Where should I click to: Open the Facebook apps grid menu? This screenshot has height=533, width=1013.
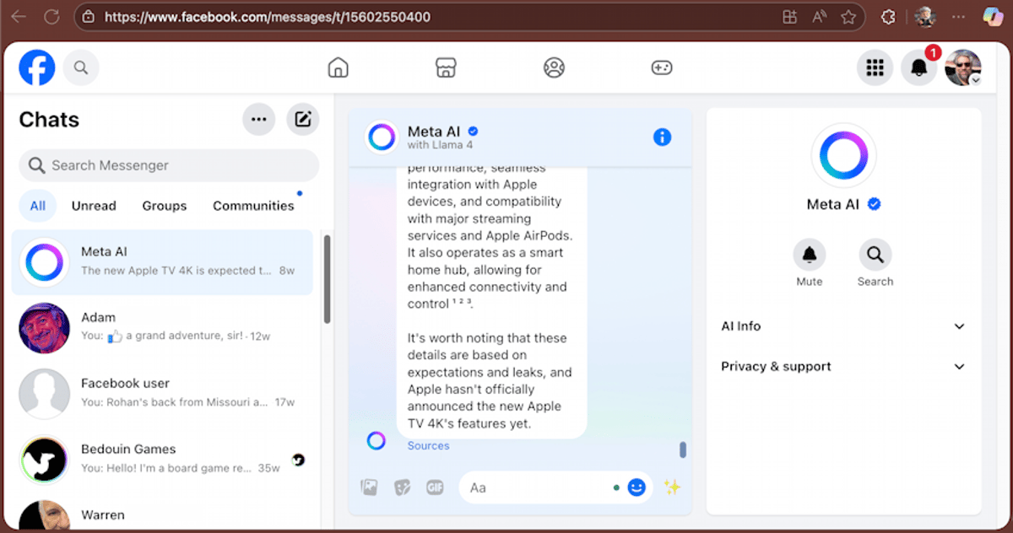tap(875, 67)
